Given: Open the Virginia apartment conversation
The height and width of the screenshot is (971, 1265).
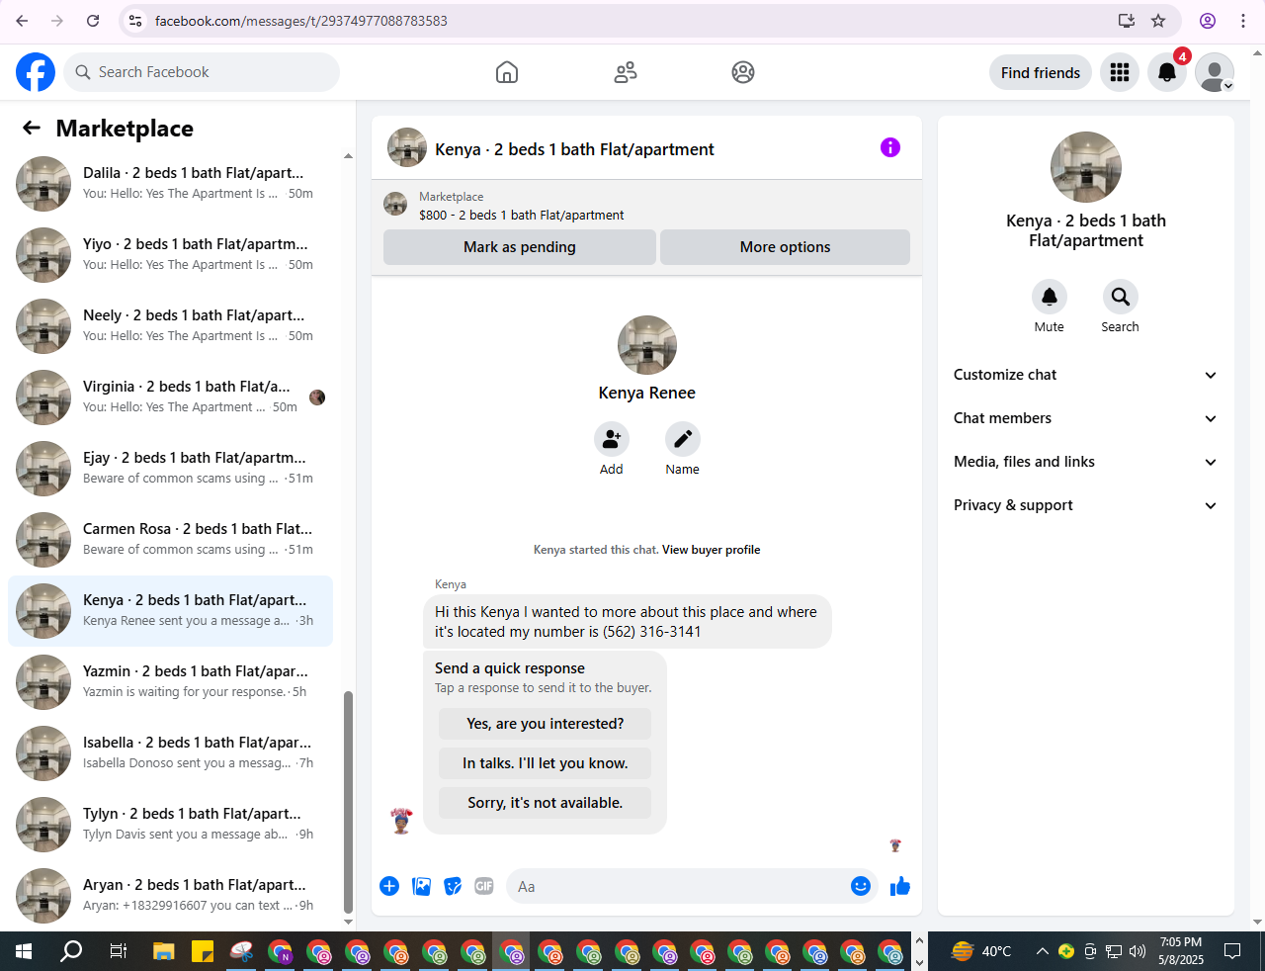Looking at the screenshot, I should click(170, 397).
